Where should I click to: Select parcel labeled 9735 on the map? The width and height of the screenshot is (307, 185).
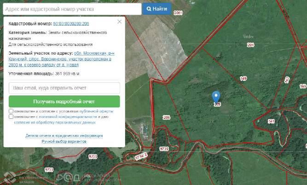click(x=164, y=149)
